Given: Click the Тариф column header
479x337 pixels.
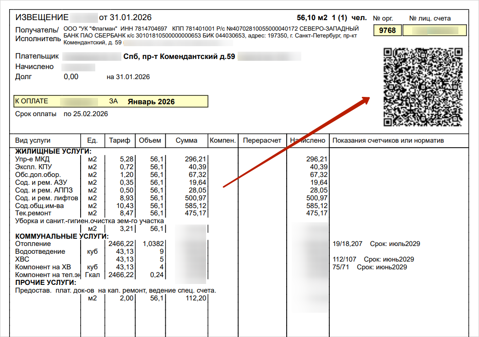Looking at the screenshot, I should 120,140.
